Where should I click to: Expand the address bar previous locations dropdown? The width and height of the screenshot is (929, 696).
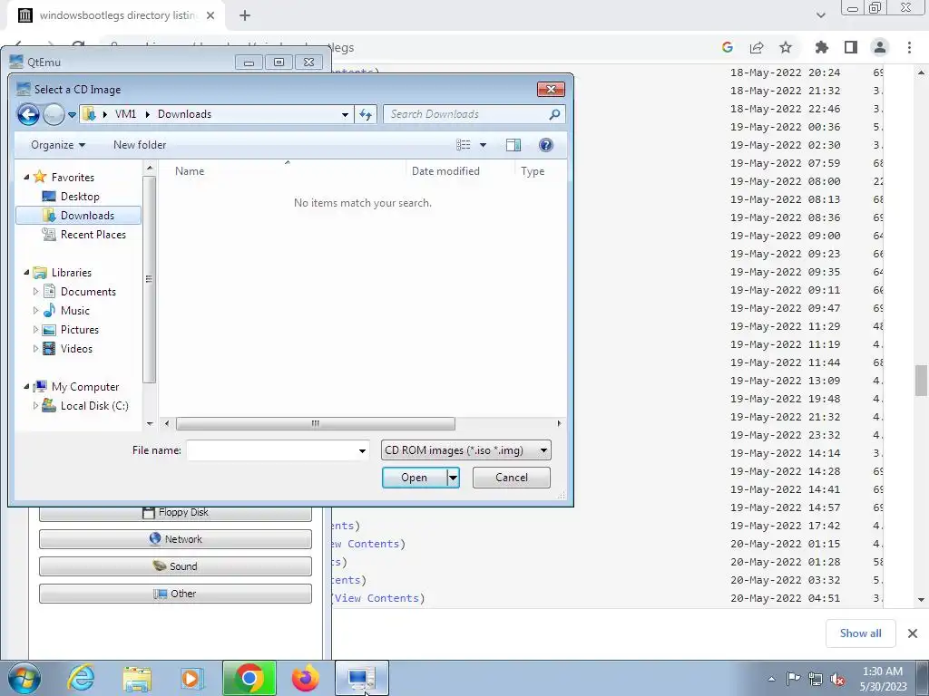(345, 115)
